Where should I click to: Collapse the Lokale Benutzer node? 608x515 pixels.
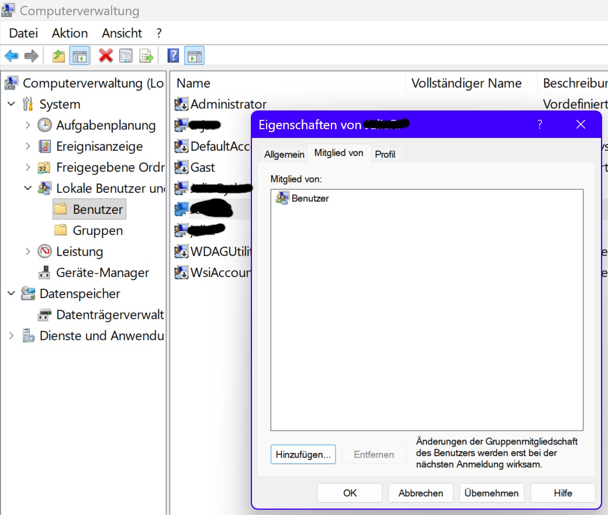[x=27, y=188]
